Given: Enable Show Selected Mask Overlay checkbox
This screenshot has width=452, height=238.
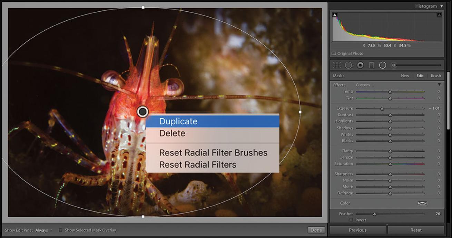Looking at the screenshot, I should click(61, 230).
